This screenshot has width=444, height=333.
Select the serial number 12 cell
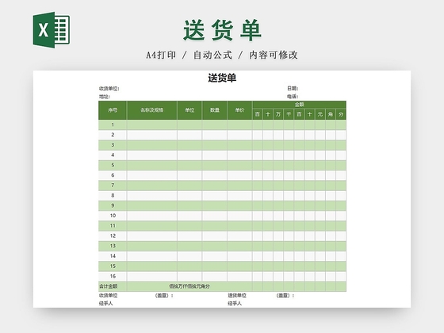point(113,236)
